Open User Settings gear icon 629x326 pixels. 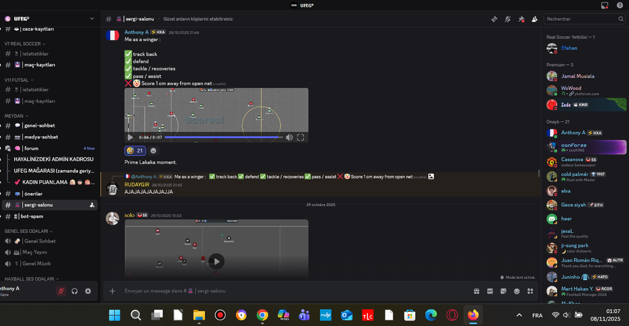click(x=88, y=291)
